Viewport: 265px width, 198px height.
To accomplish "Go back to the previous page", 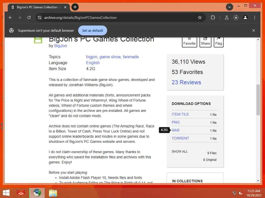I will coord(10,18).
